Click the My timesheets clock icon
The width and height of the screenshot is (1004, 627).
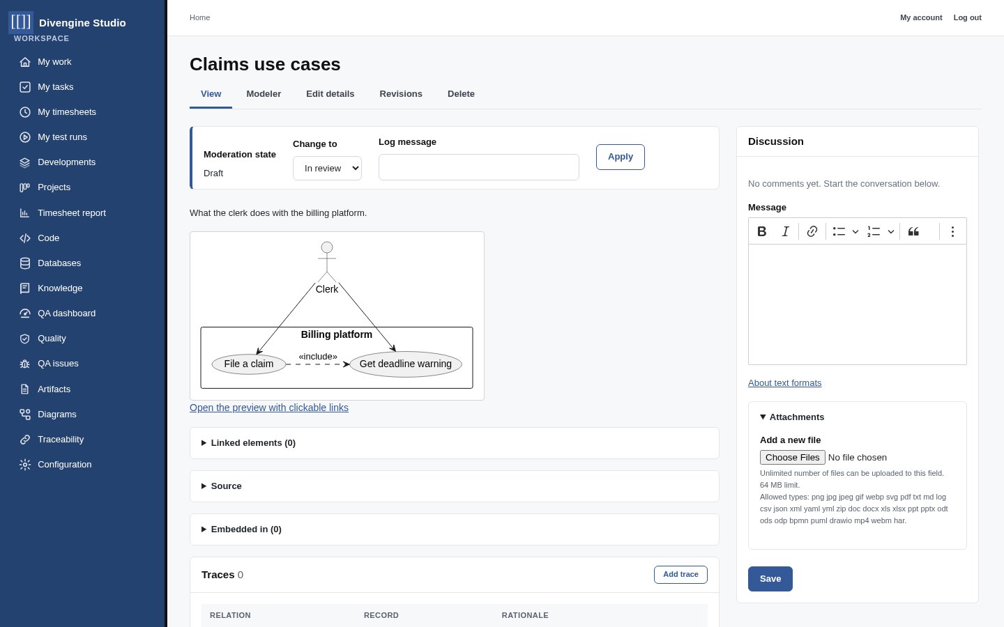coord(25,112)
